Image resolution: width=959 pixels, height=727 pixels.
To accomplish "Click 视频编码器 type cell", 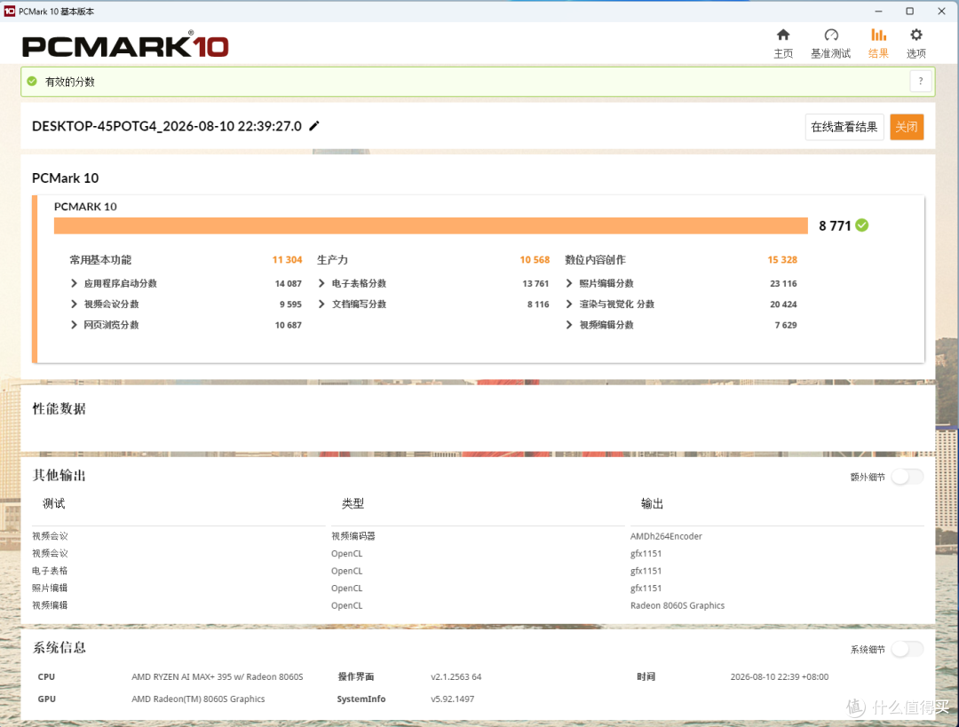I will coord(353,536).
